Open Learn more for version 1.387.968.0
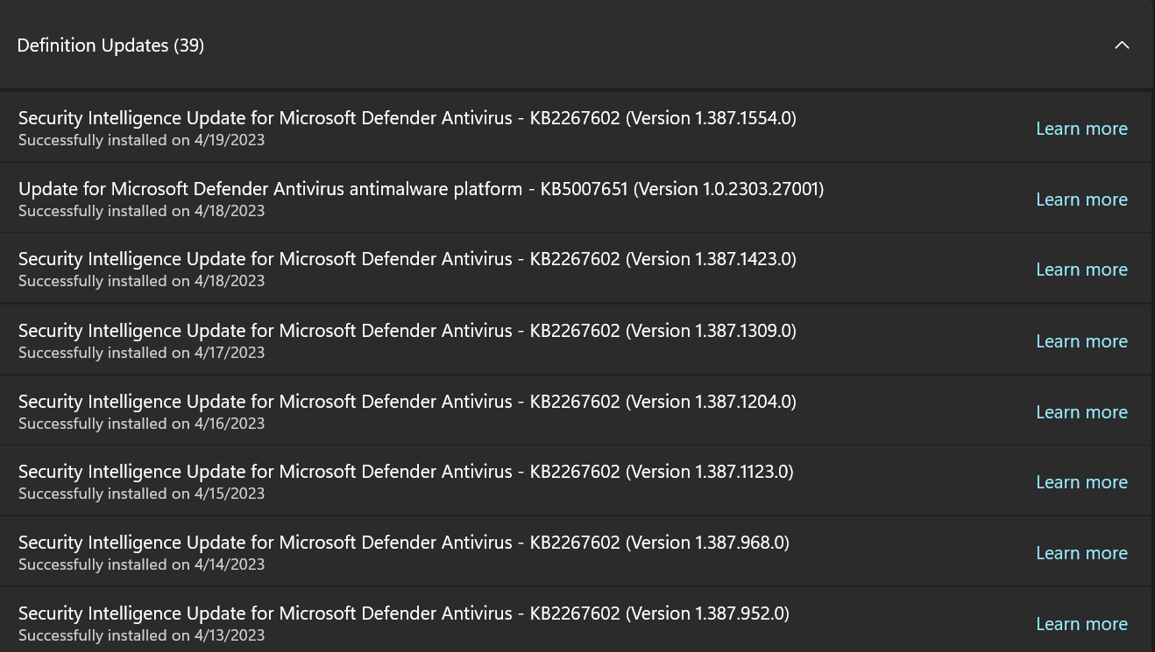The image size is (1155, 652). (1081, 553)
